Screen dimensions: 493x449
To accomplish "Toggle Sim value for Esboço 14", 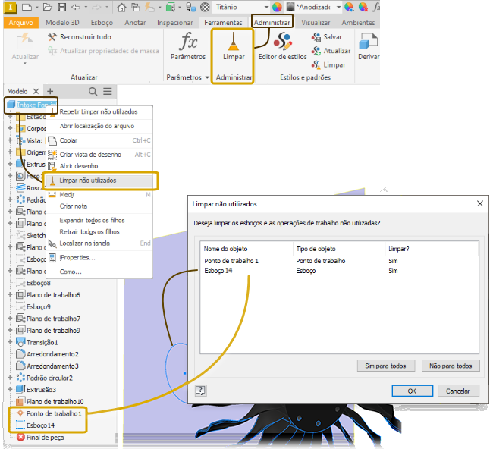I will 393,271.
